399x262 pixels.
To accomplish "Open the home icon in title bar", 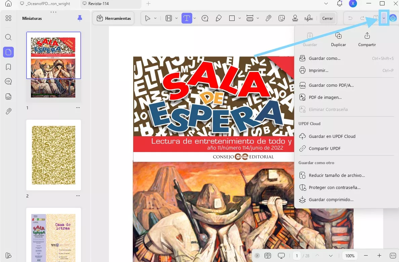I will [x=8, y=4].
